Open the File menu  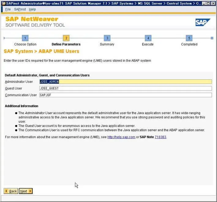coord(8,9)
